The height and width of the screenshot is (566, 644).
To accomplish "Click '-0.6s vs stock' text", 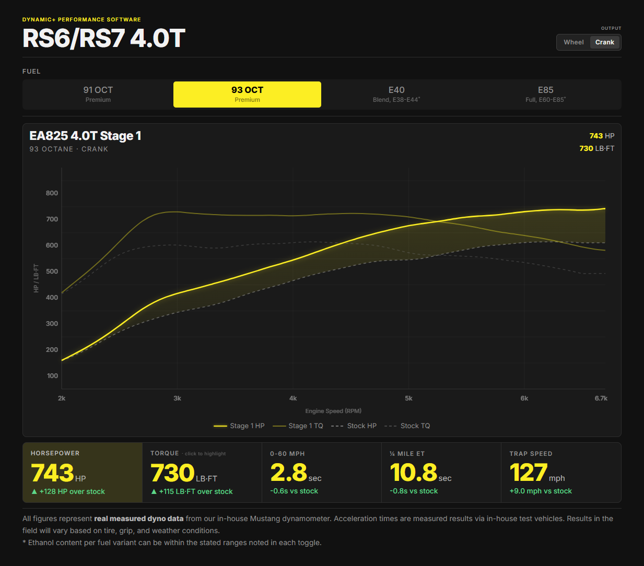I will tap(294, 491).
